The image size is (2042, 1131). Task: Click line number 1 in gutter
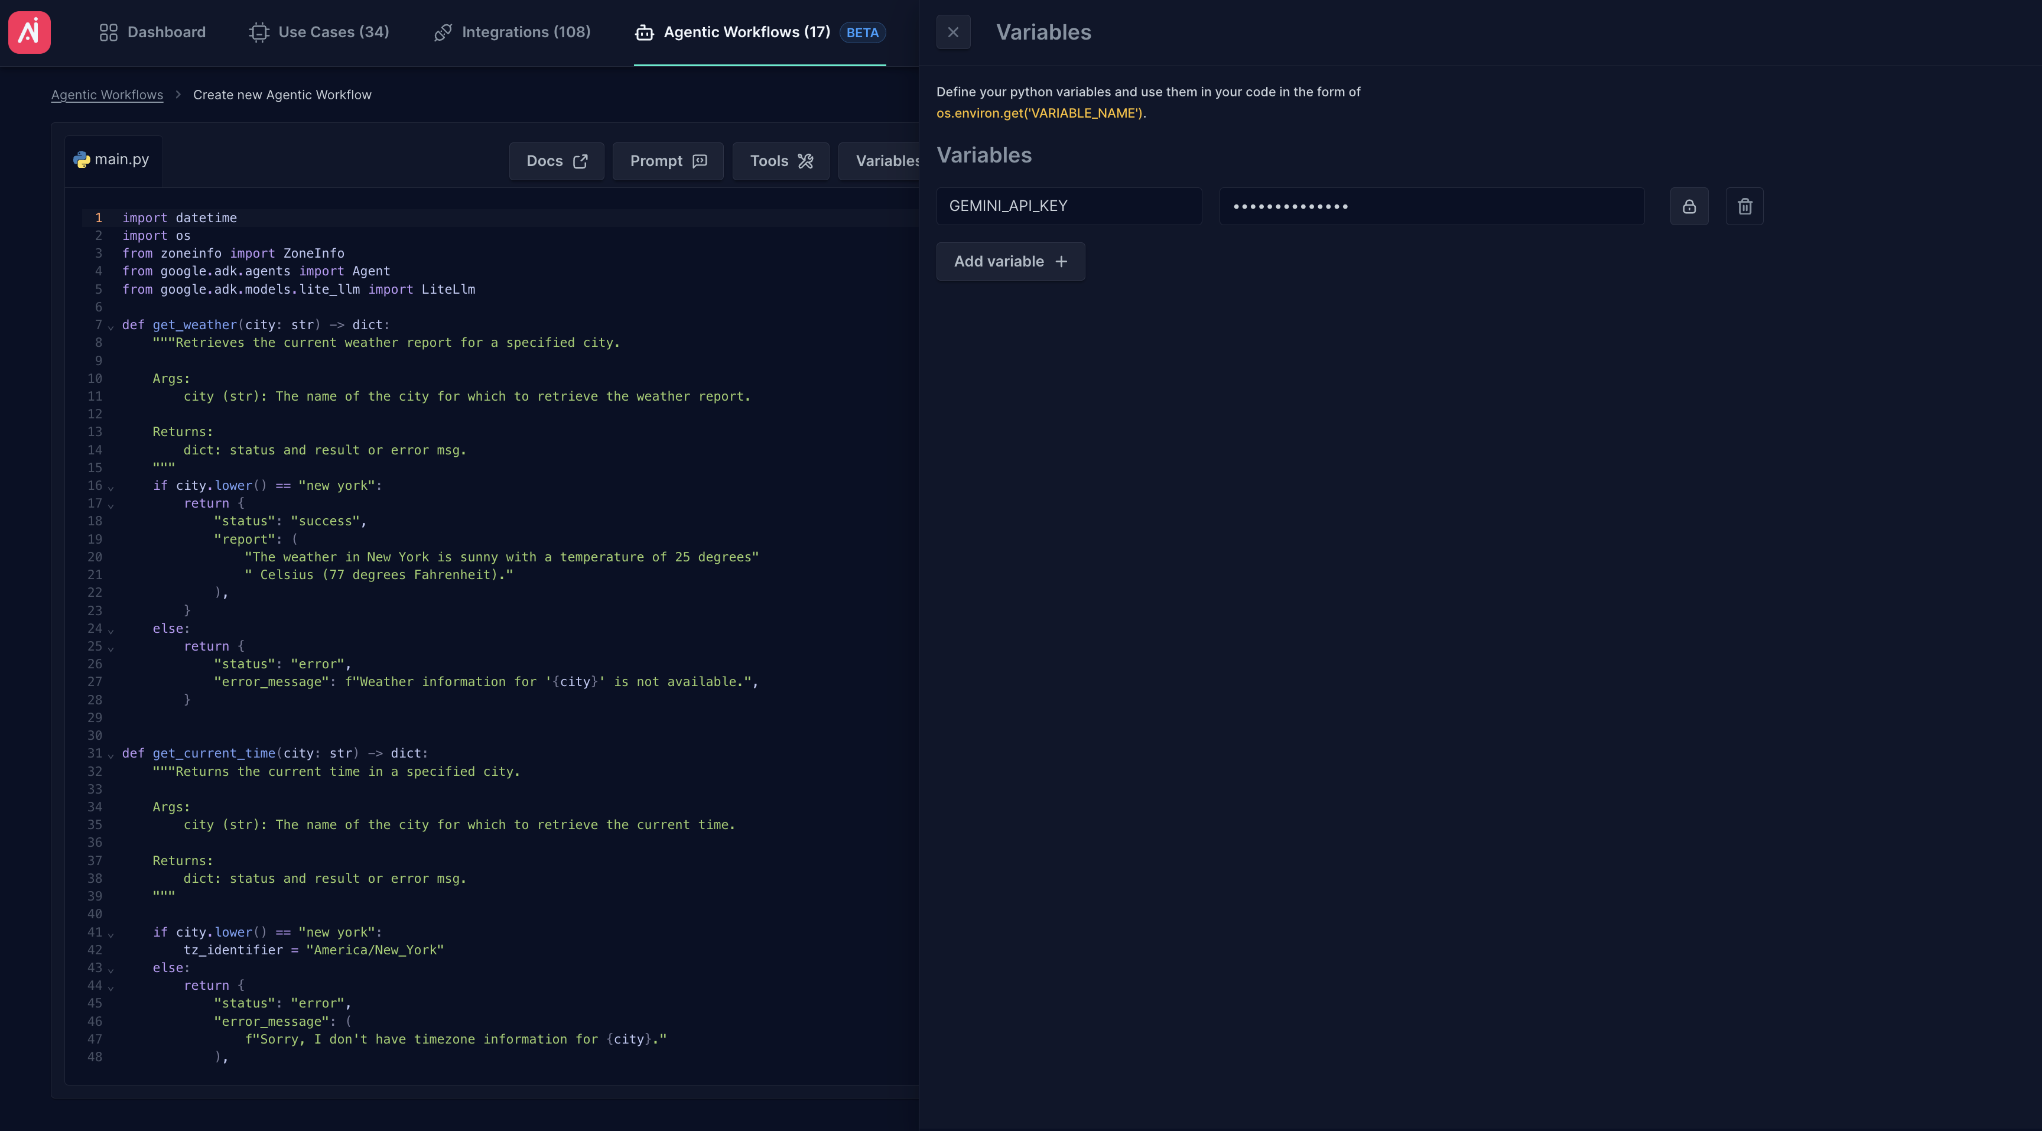(x=98, y=218)
